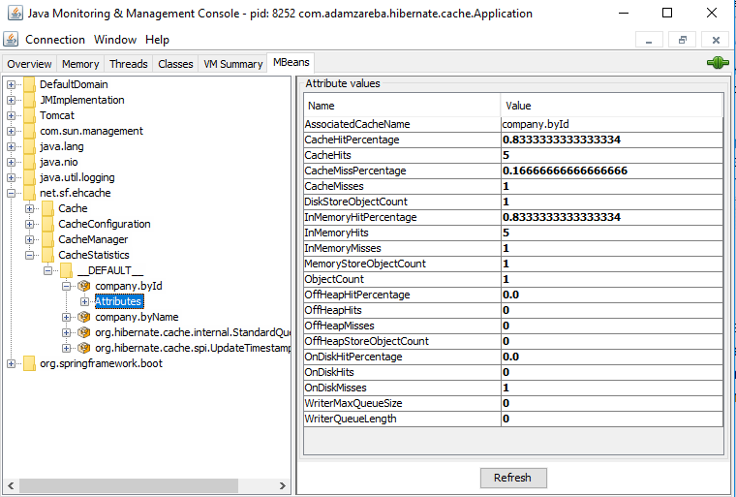Click the green connection status icon

point(718,63)
